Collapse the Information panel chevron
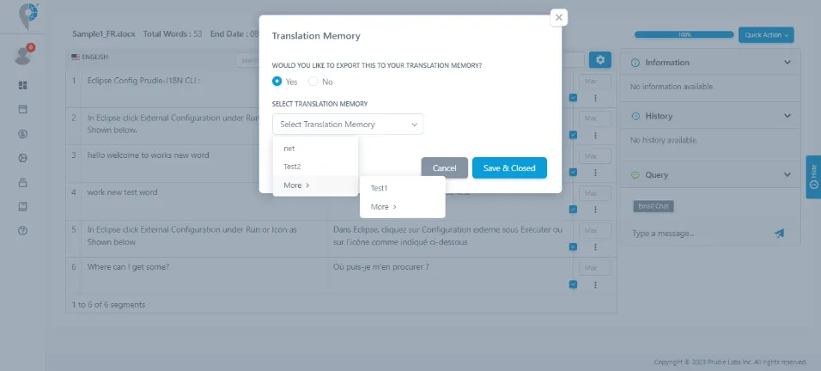 tap(787, 63)
